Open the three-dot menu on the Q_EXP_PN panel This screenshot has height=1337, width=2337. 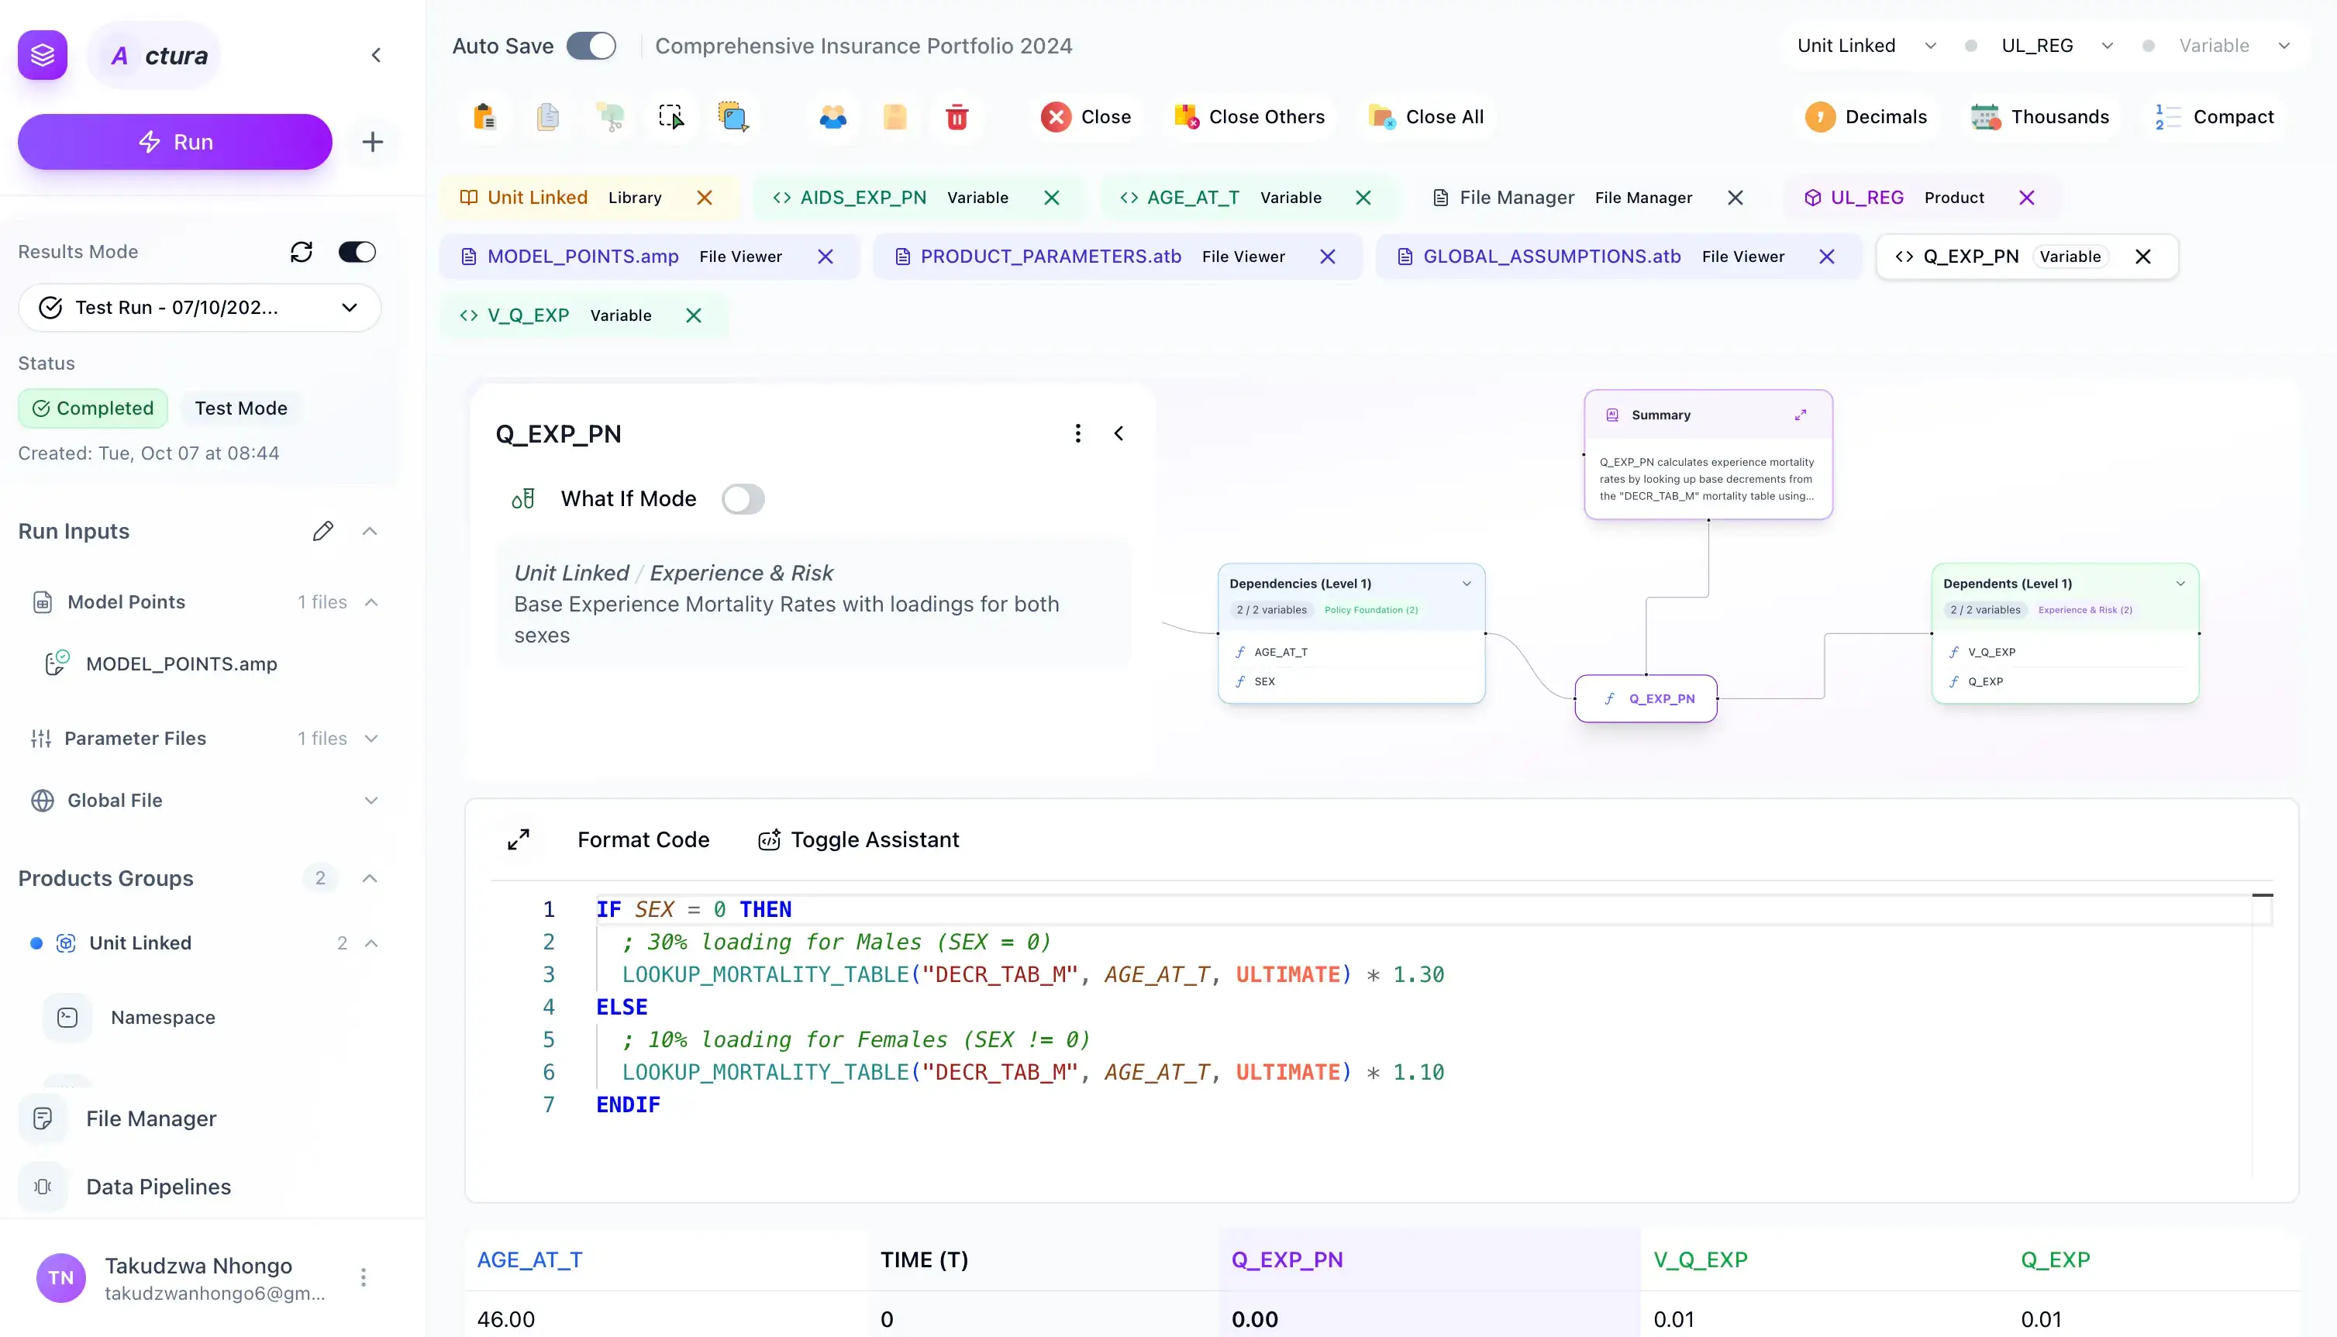pyautogui.click(x=1078, y=432)
